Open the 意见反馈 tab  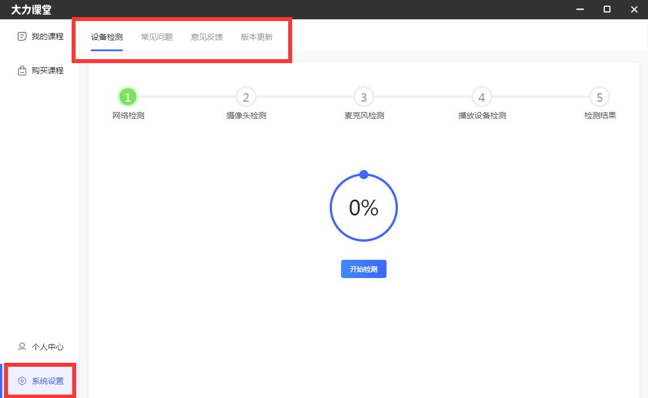click(206, 37)
